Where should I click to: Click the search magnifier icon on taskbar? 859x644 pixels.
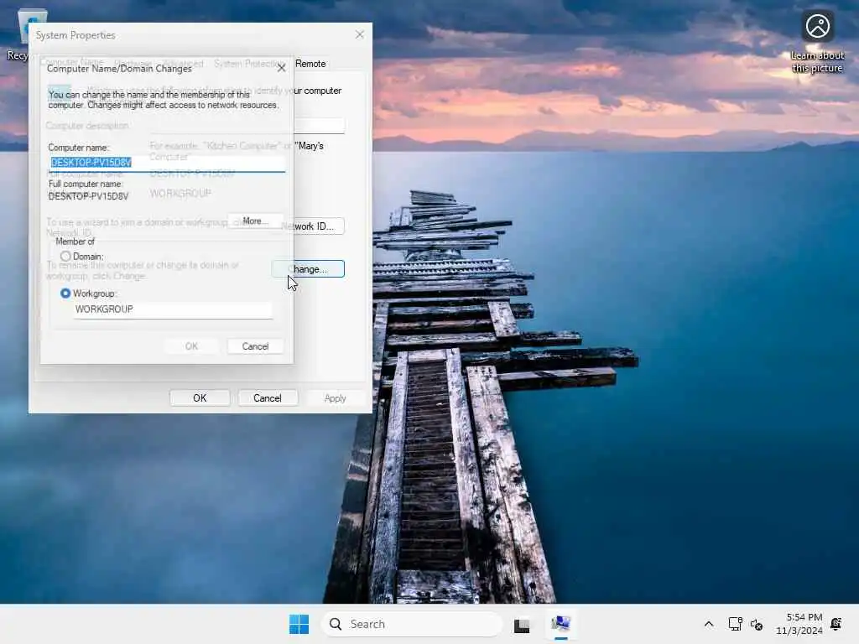[x=336, y=624]
